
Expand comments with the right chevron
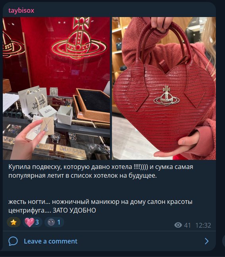tap(207, 241)
